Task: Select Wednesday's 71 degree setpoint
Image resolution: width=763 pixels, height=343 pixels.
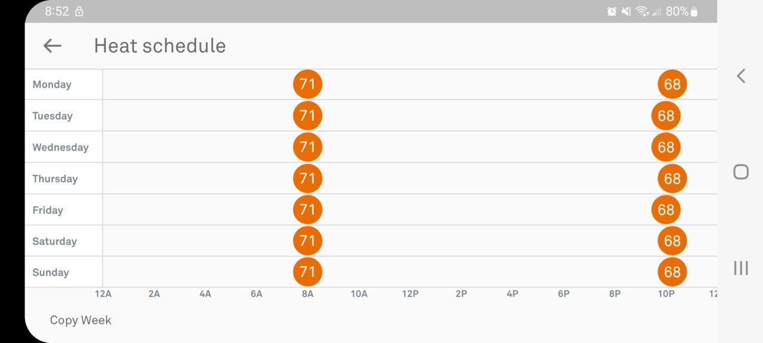Action: (x=308, y=147)
